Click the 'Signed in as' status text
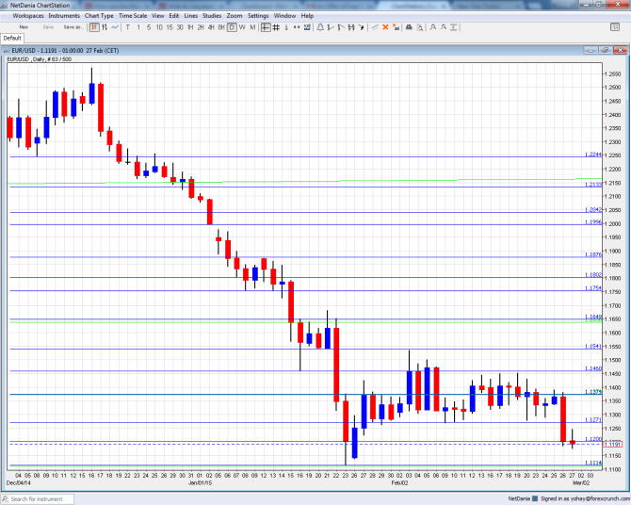The height and width of the screenshot is (505, 631). (x=586, y=498)
